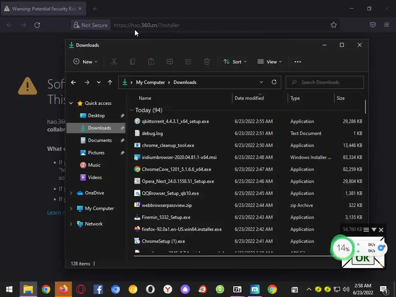Screen dimensions: 396x297
Task: Select Music in the navigation pane
Action: coord(96,165)
